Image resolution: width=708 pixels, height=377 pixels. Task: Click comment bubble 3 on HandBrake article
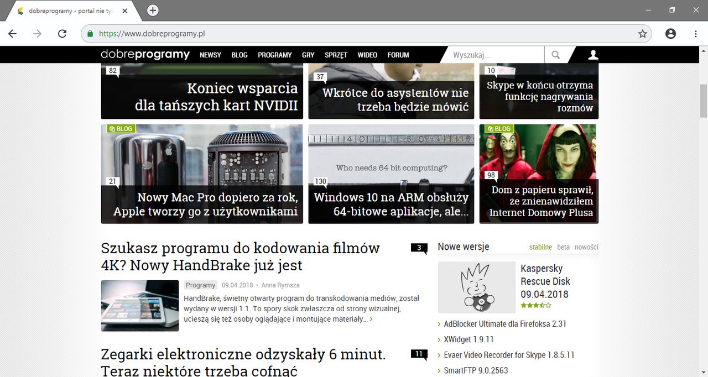pyautogui.click(x=419, y=248)
